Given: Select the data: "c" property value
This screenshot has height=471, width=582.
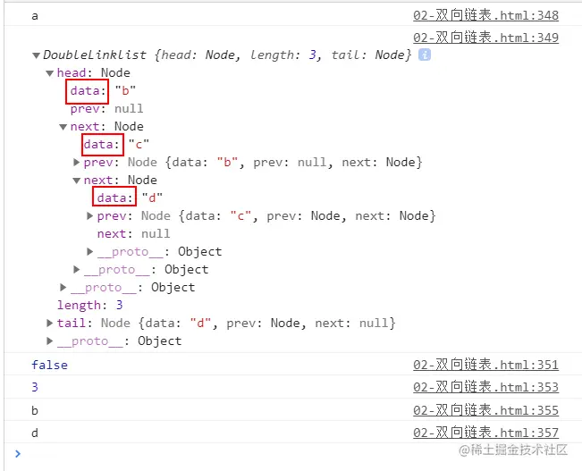Looking at the screenshot, I should 139,144.
